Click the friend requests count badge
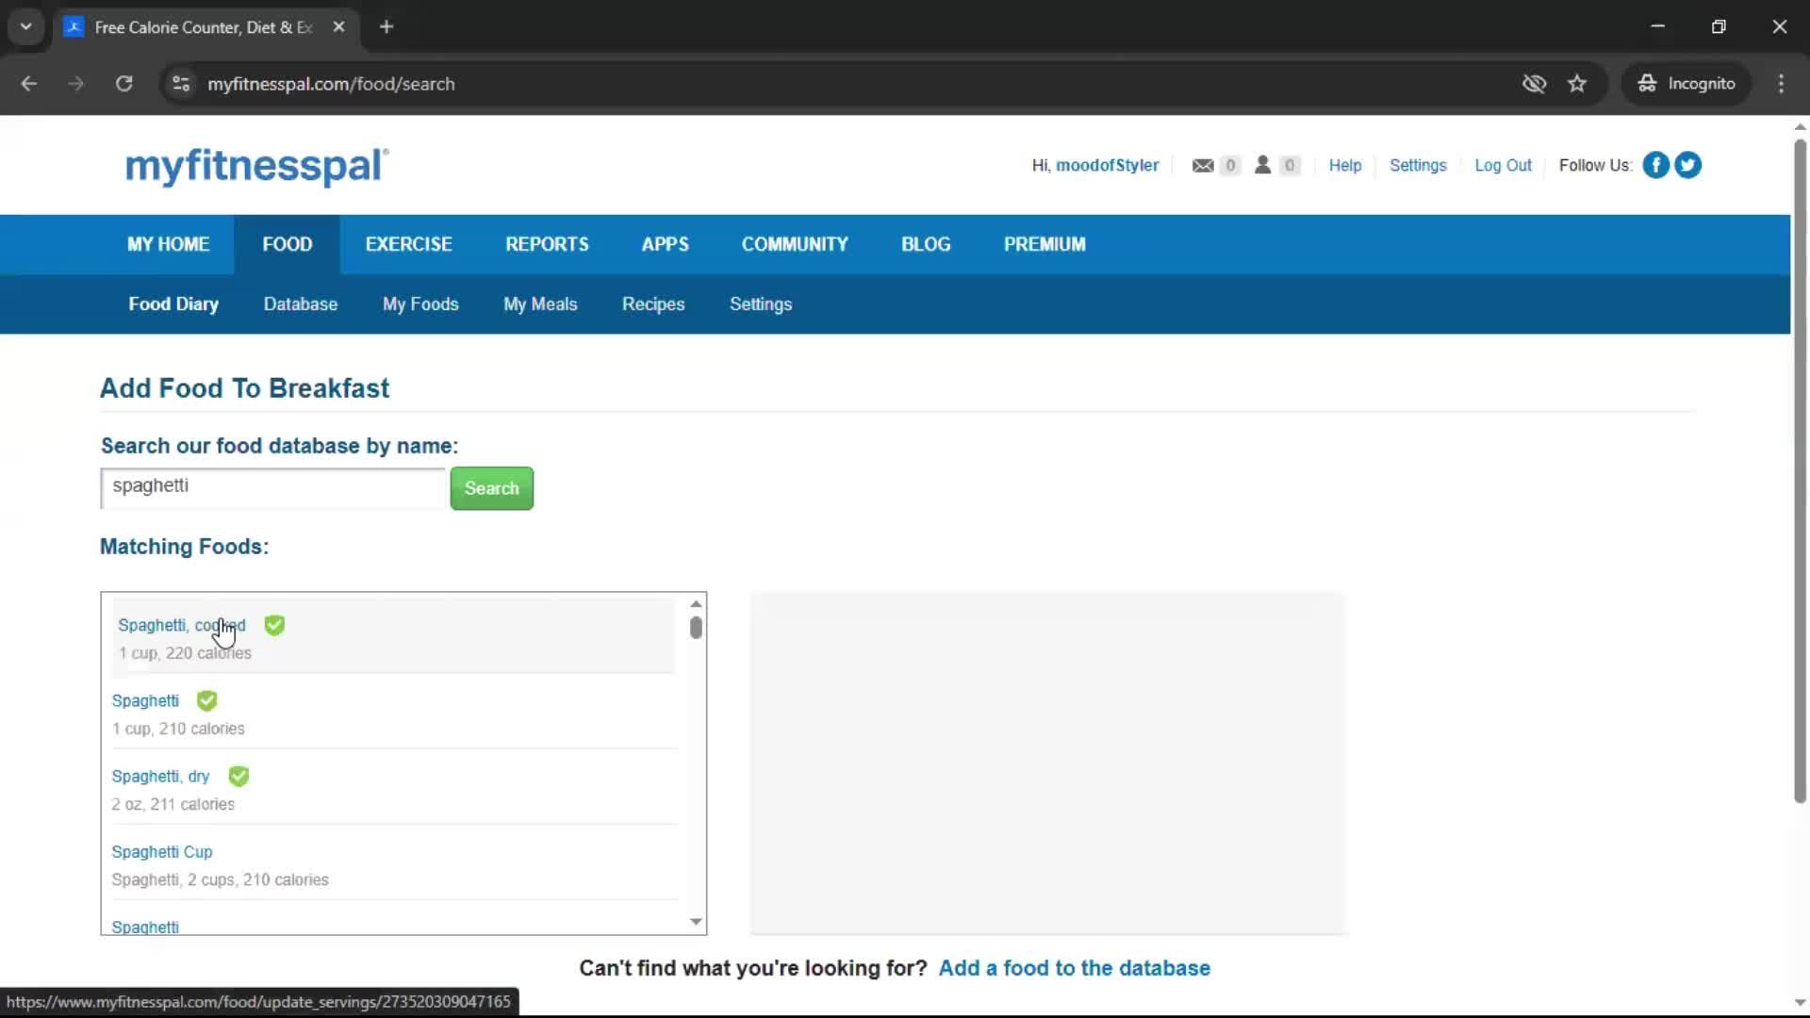 tap(1290, 166)
